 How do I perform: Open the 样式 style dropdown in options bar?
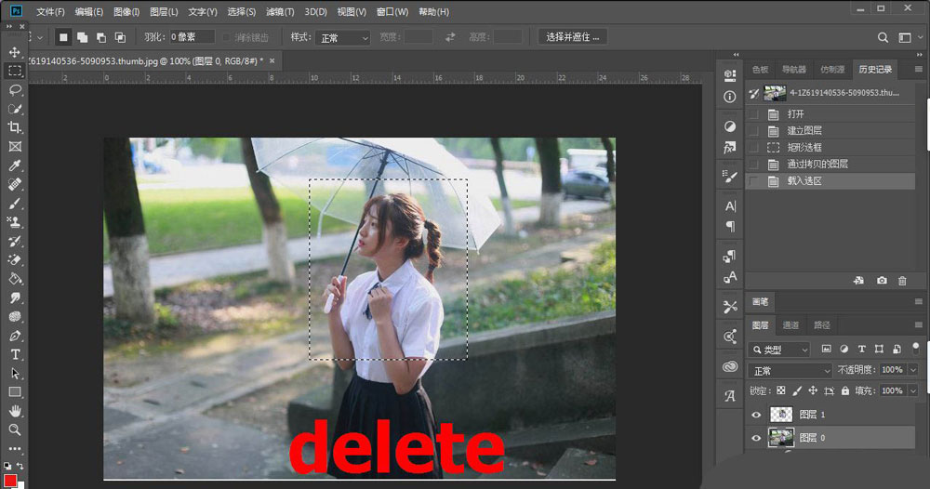tap(342, 37)
